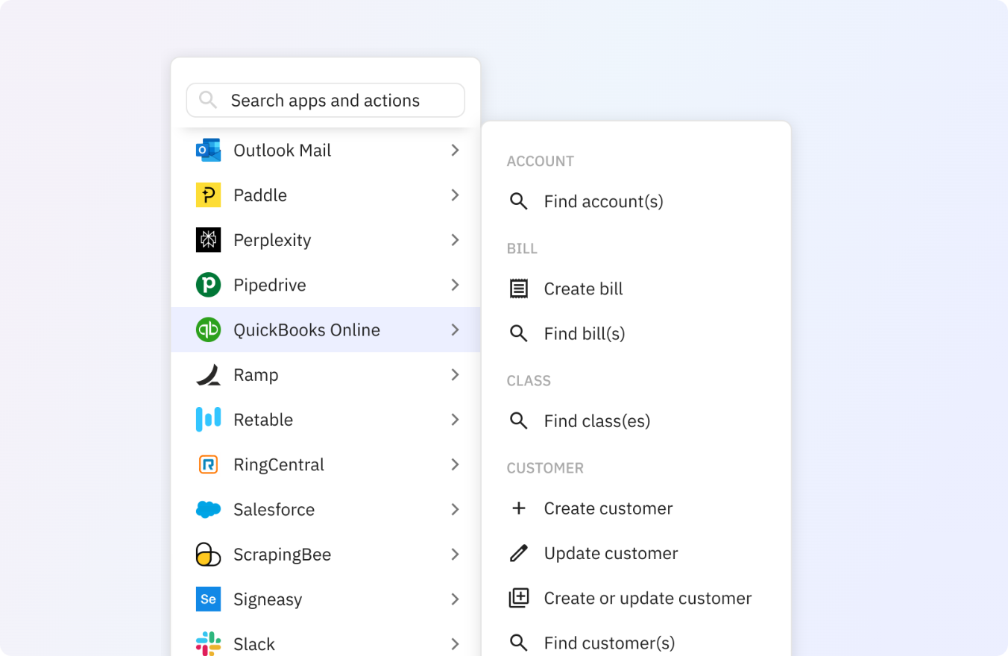This screenshot has height=656, width=1008.
Task: Click the ACCOUNT section heading
Action: point(541,161)
